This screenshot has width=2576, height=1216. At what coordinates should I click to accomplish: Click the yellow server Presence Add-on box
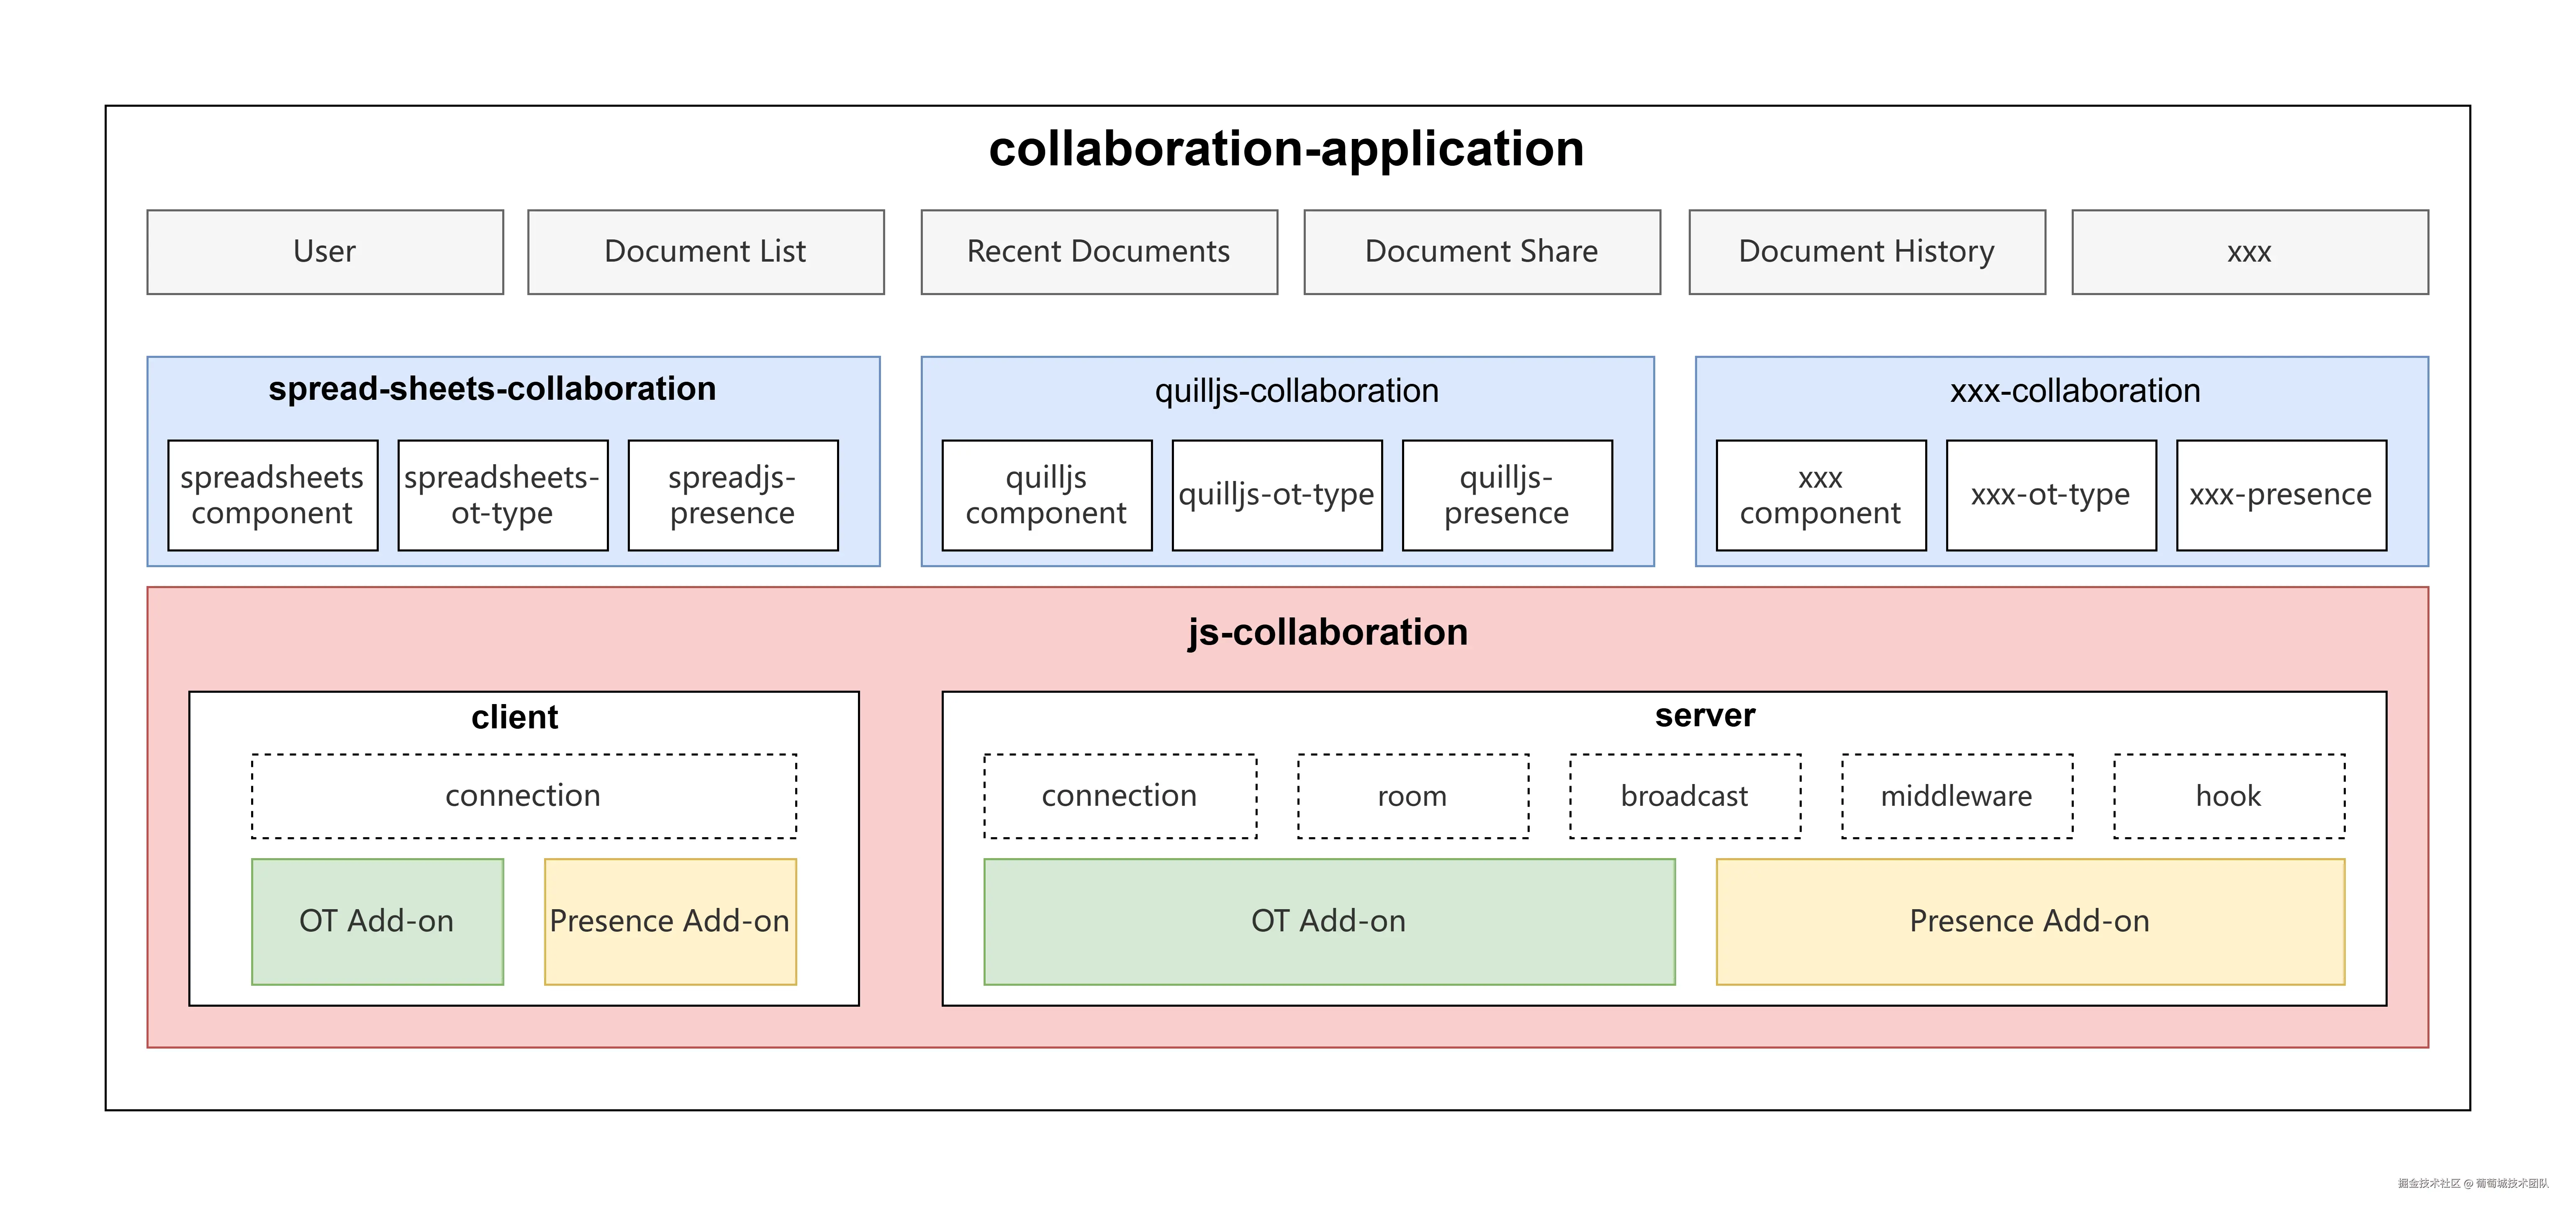[2030, 921]
